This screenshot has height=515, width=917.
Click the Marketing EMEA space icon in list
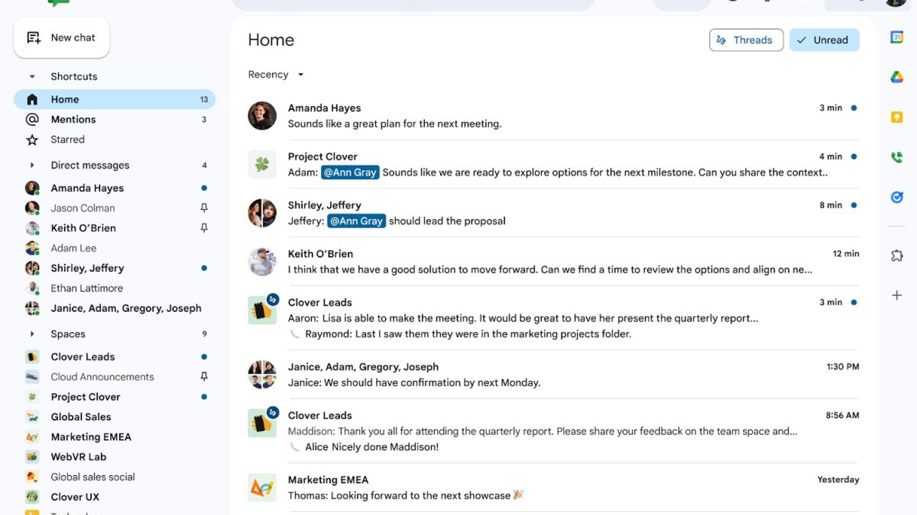262,488
